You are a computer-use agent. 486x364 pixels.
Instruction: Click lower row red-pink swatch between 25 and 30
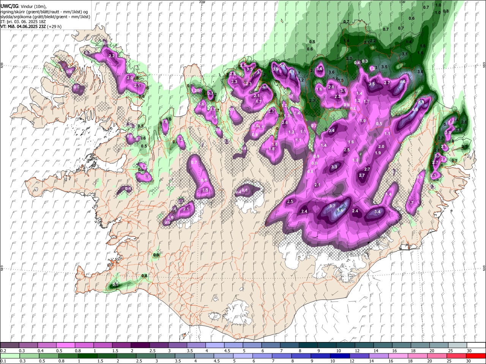click(x=456, y=356)
